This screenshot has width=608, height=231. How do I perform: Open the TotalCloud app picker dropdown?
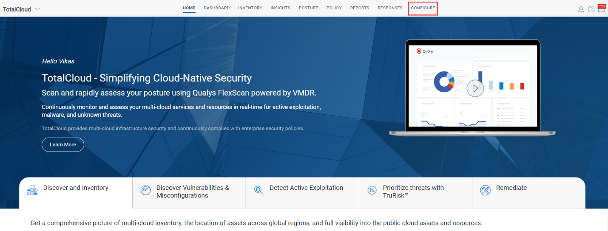coord(37,9)
